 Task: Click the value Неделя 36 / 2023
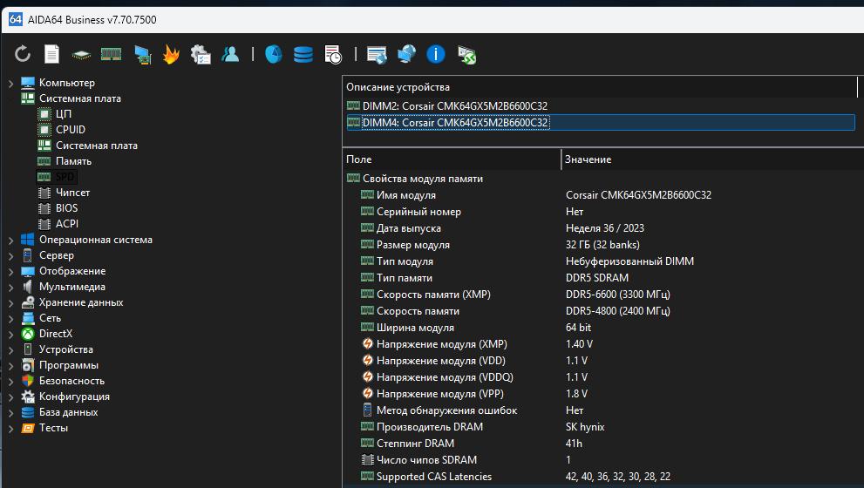[x=604, y=228]
